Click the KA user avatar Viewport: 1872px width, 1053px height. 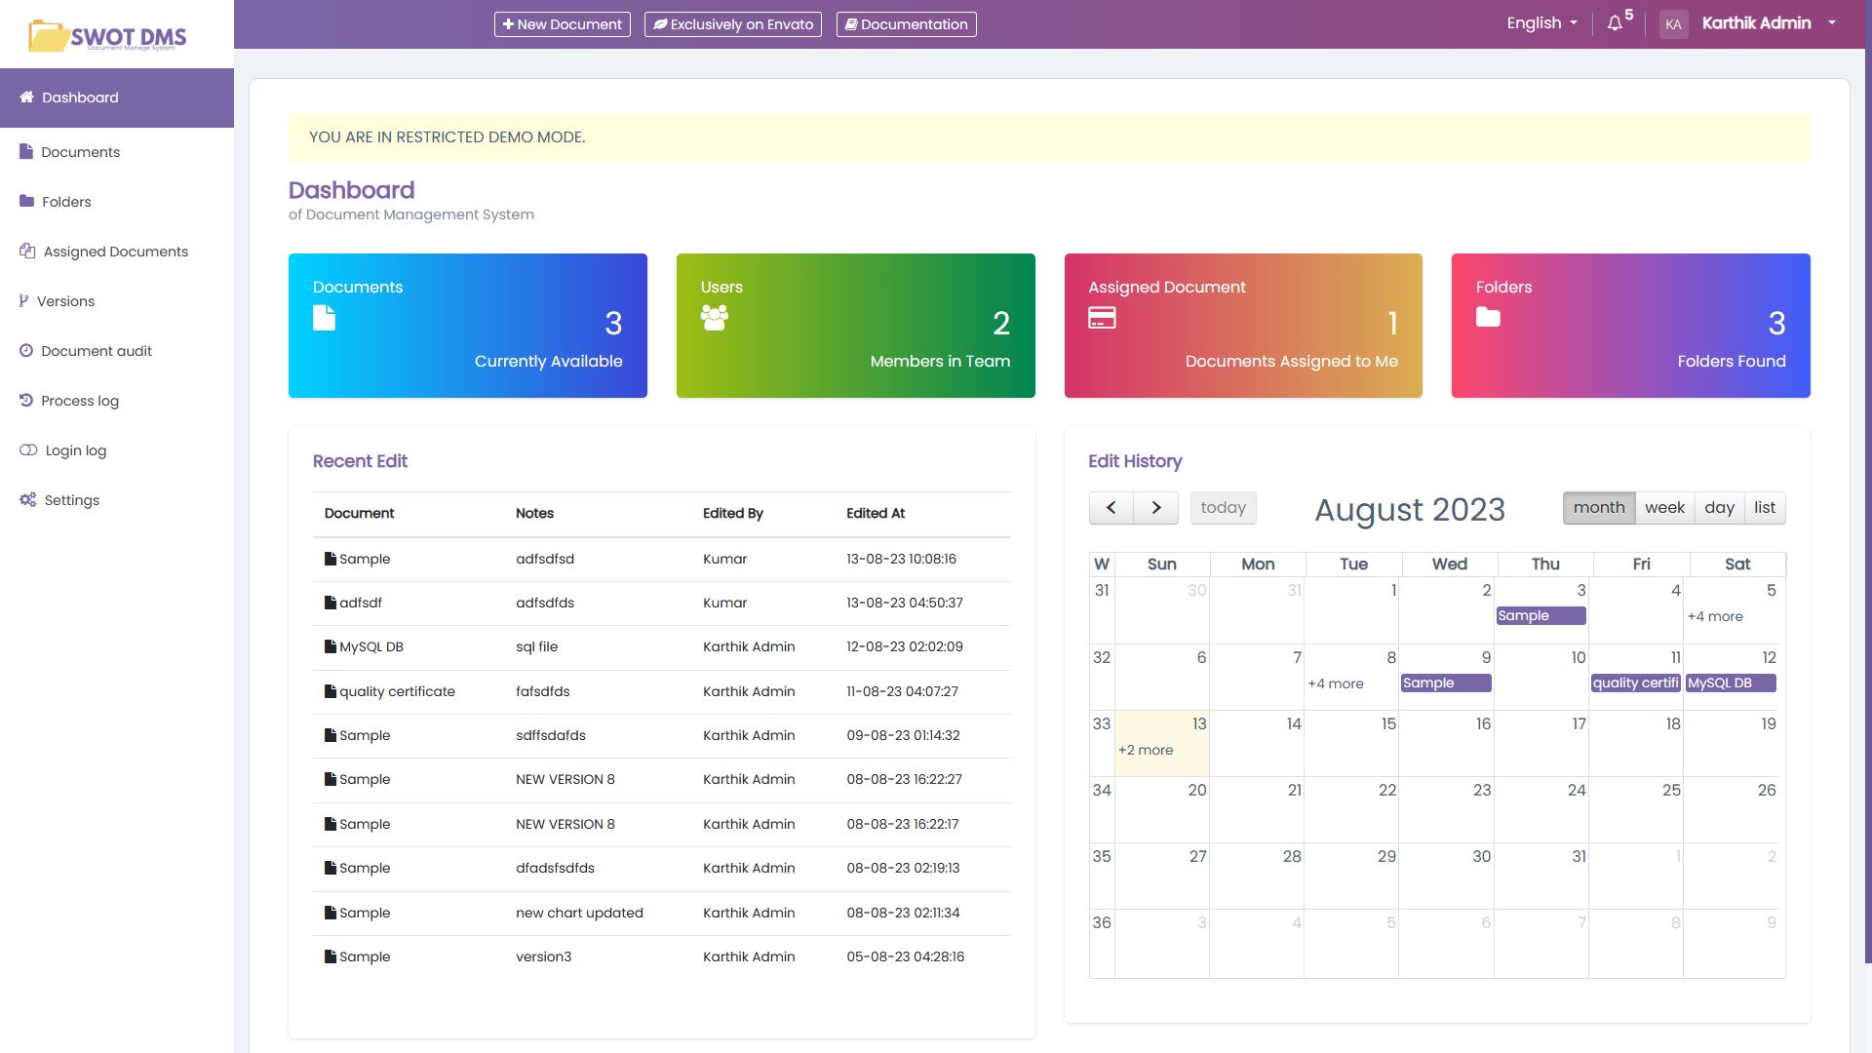[1673, 24]
